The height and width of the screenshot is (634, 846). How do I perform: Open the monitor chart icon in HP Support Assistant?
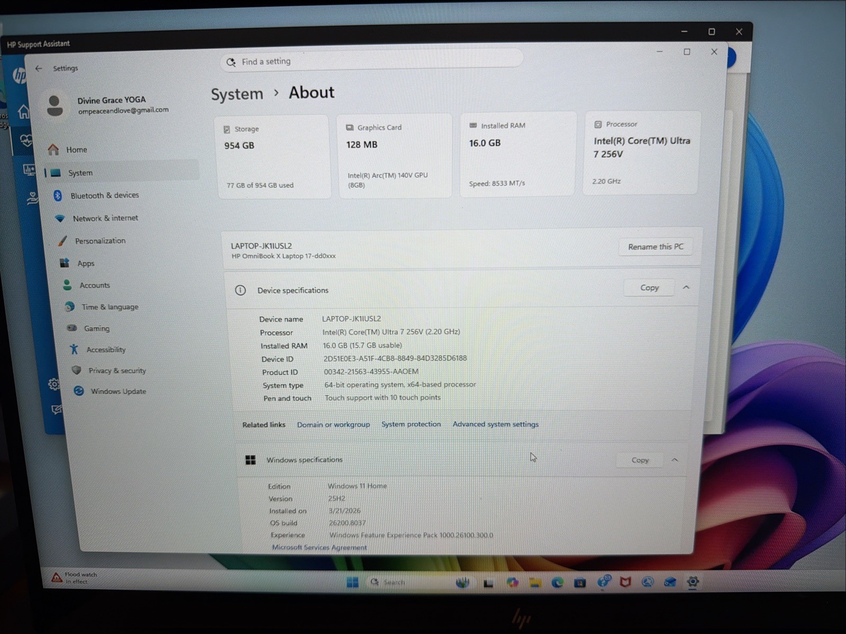coord(29,170)
